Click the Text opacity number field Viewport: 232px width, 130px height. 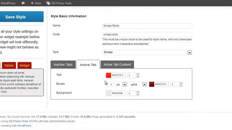click(x=132, y=75)
